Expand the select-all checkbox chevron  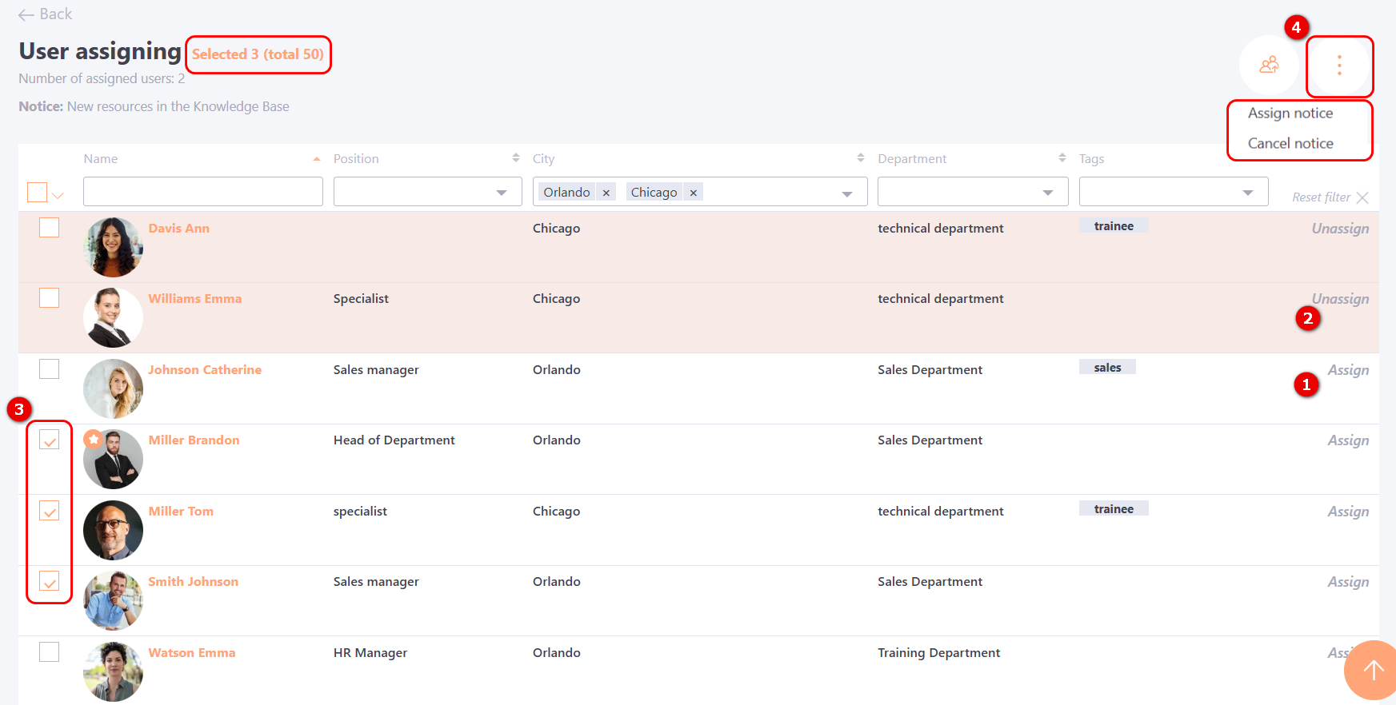click(58, 195)
